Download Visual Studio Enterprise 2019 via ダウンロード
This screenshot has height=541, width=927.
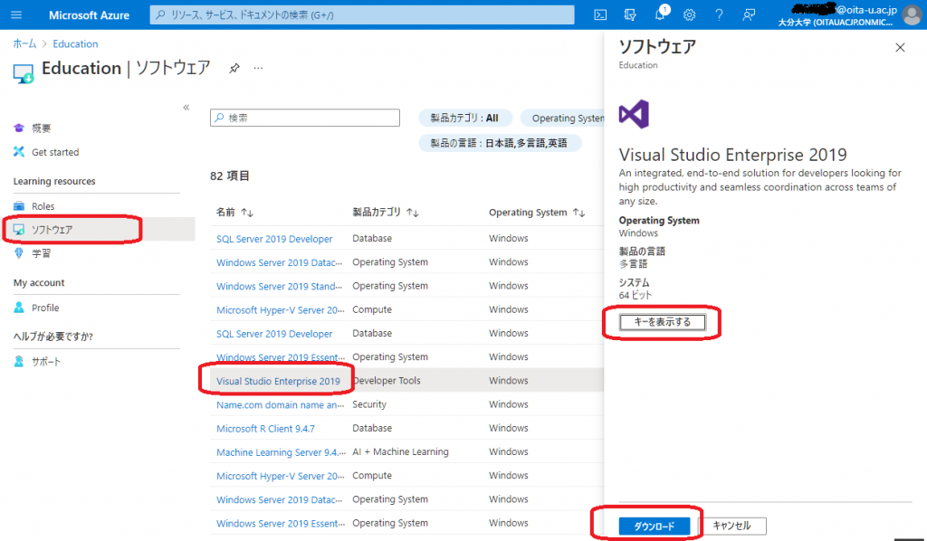click(654, 525)
